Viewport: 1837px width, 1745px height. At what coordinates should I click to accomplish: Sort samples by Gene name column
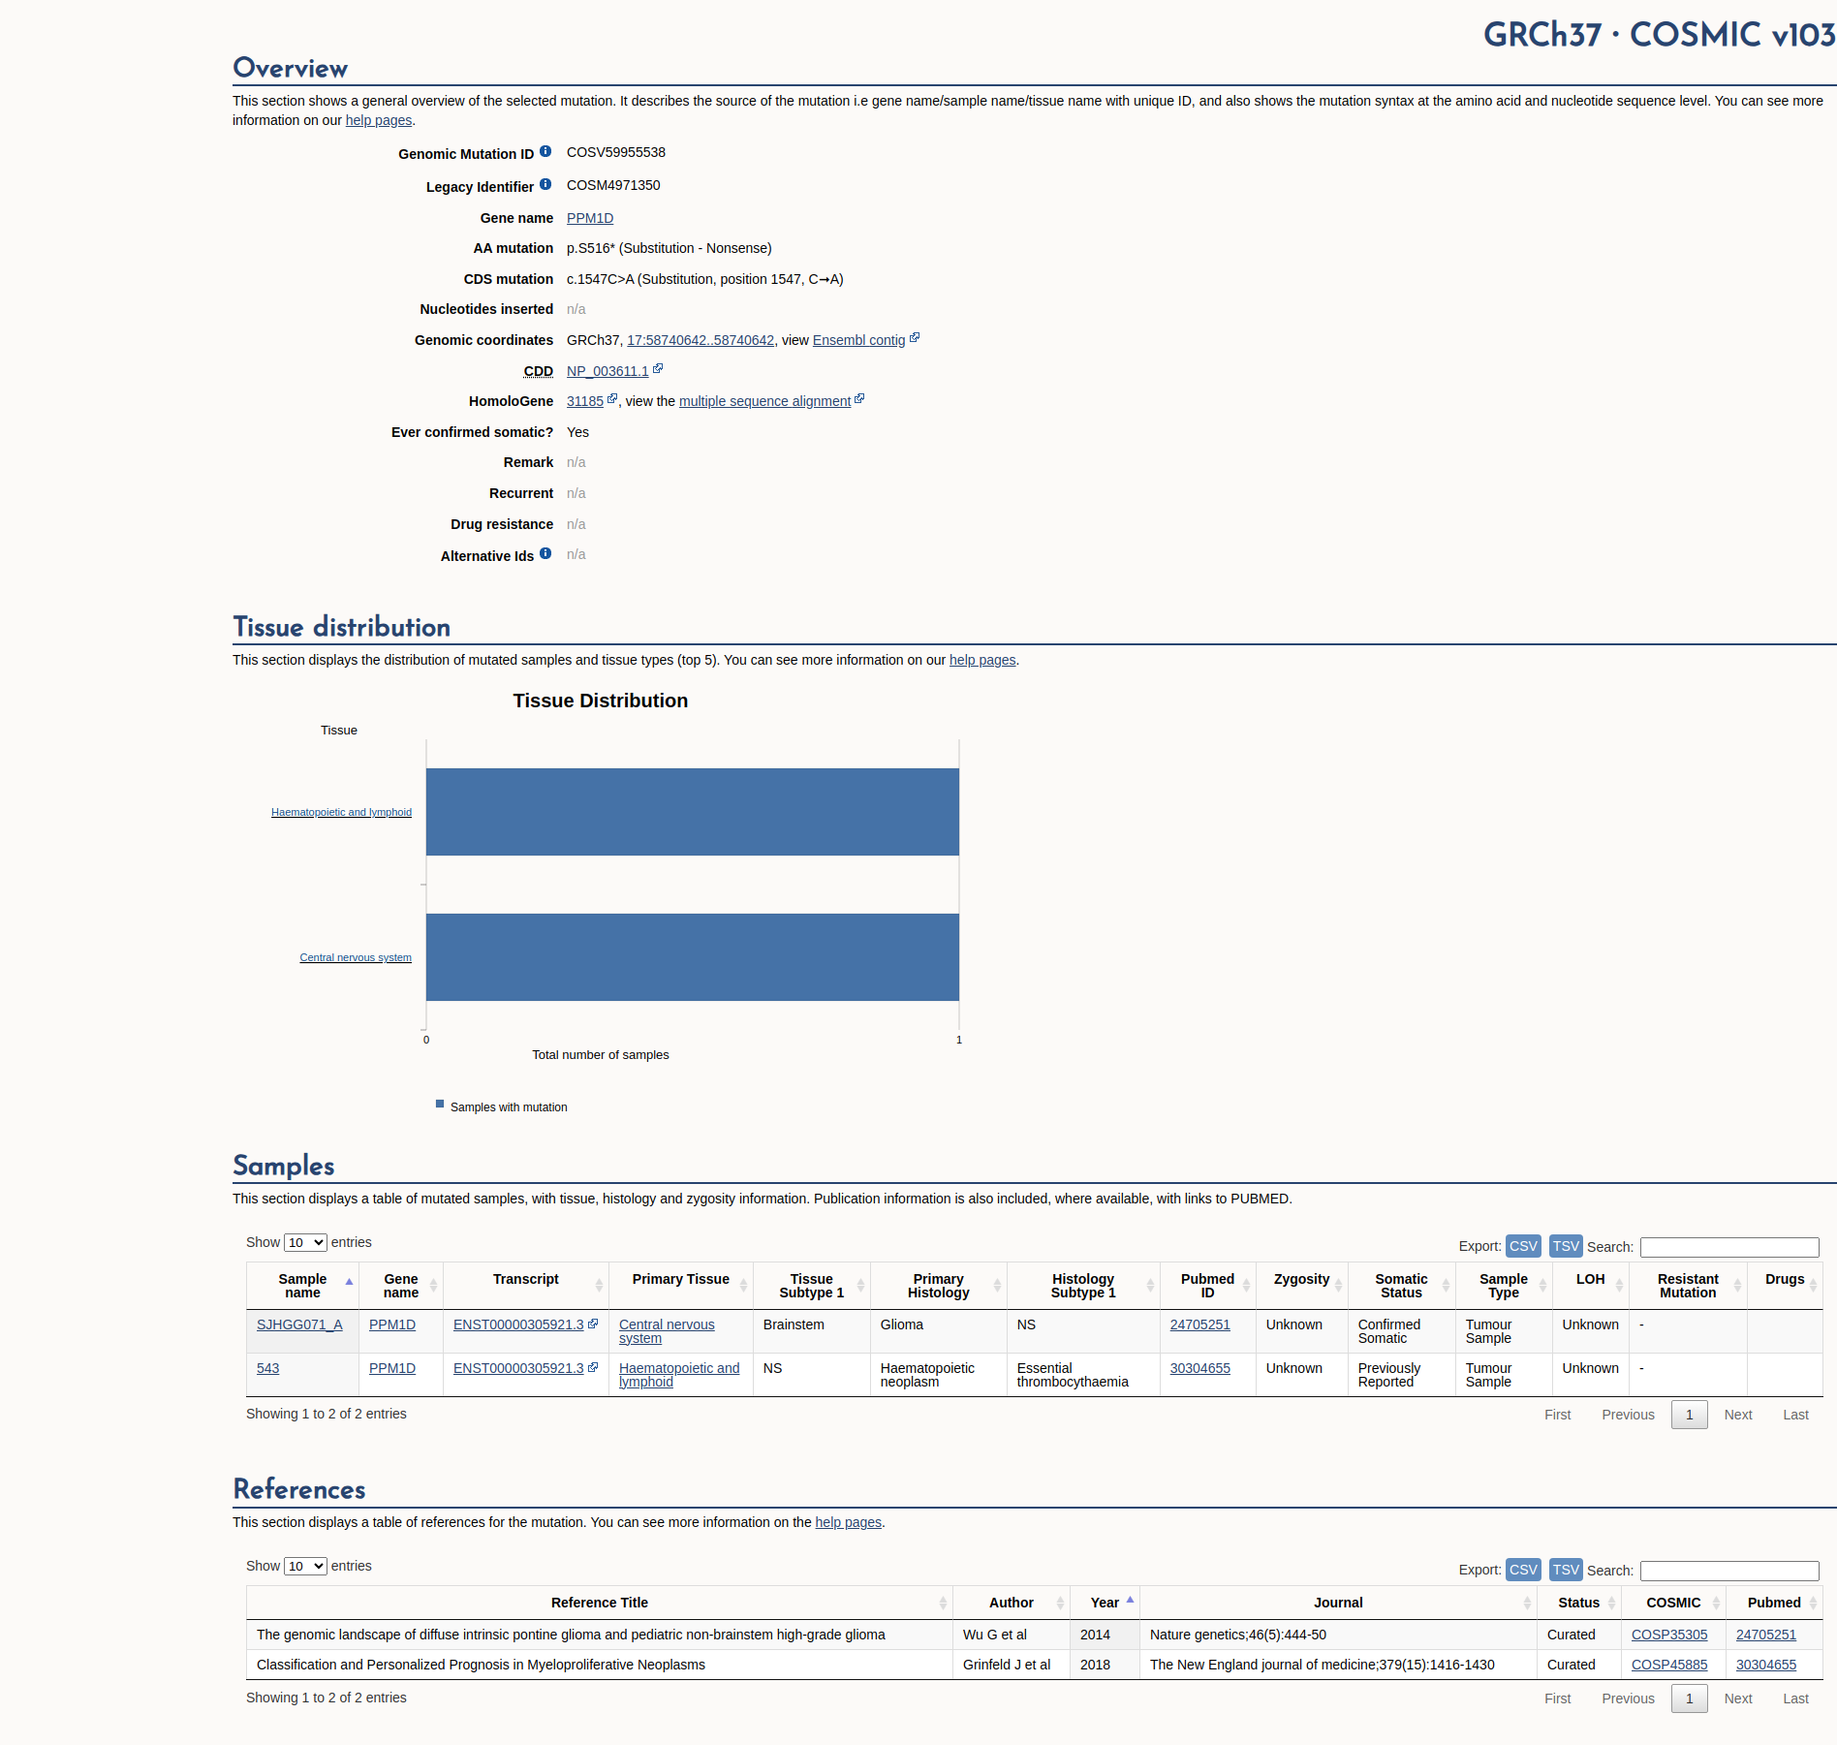tap(401, 1286)
